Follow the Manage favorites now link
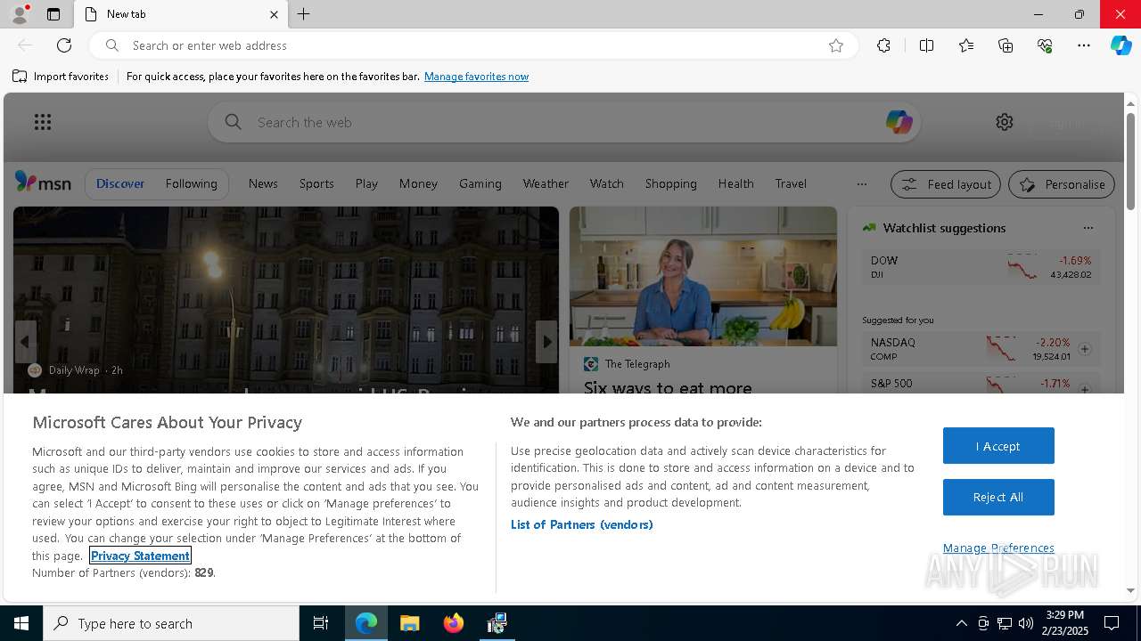Image resolution: width=1141 pixels, height=641 pixels. pyautogui.click(x=476, y=77)
